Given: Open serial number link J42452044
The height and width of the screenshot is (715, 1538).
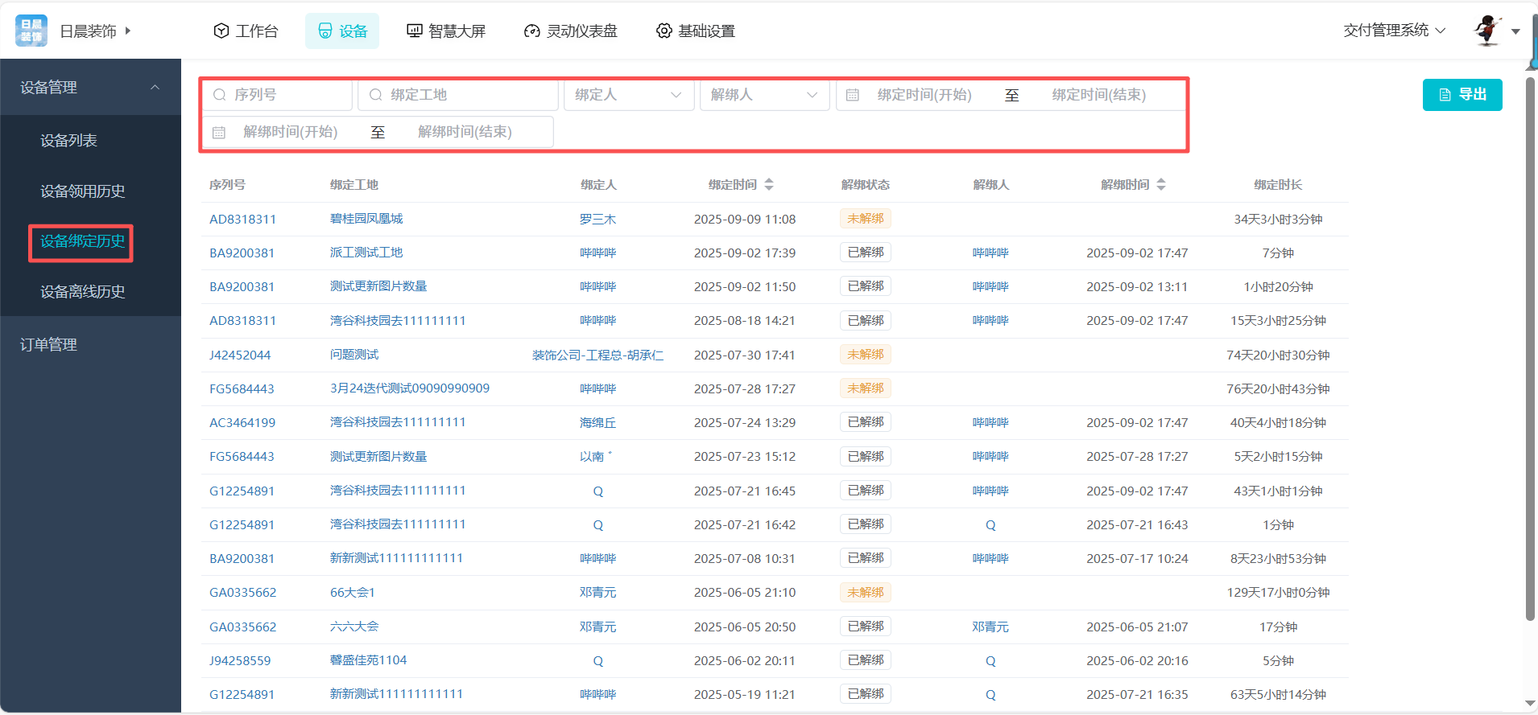Looking at the screenshot, I should click(x=240, y=355).
